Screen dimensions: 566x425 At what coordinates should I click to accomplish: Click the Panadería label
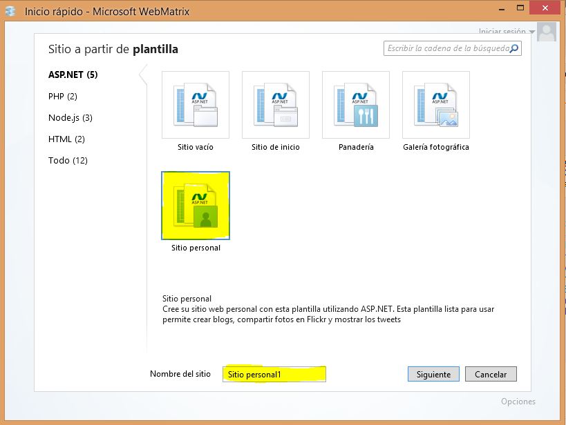pos(356,147)
